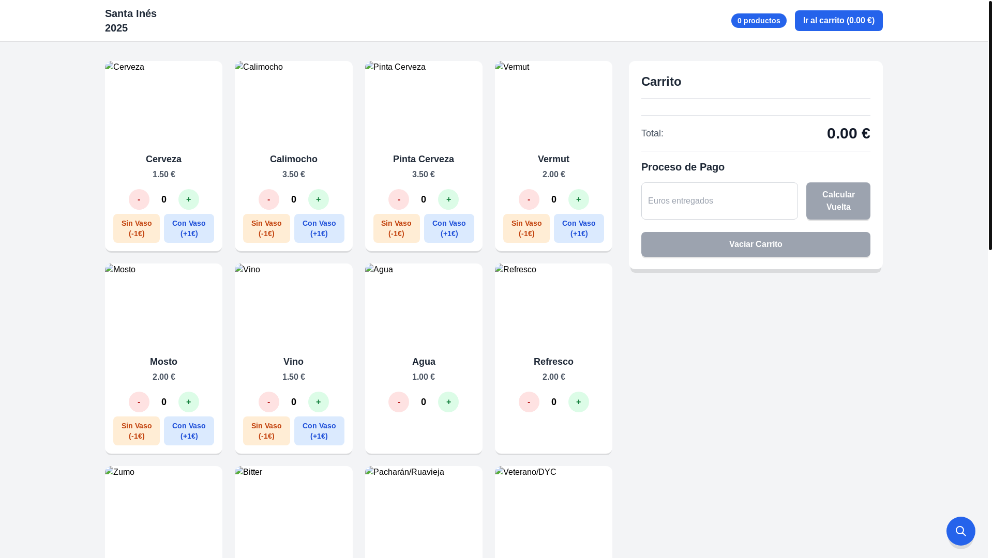
Task: Remove one Vino with minus button
Action: (269, 402)
